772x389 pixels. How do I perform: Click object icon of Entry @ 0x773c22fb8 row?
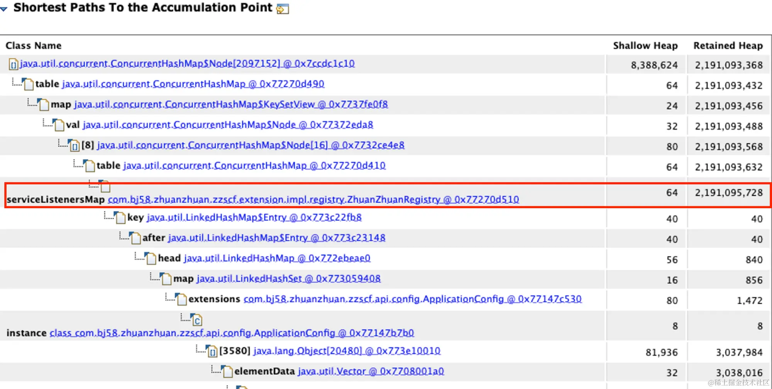120,218
